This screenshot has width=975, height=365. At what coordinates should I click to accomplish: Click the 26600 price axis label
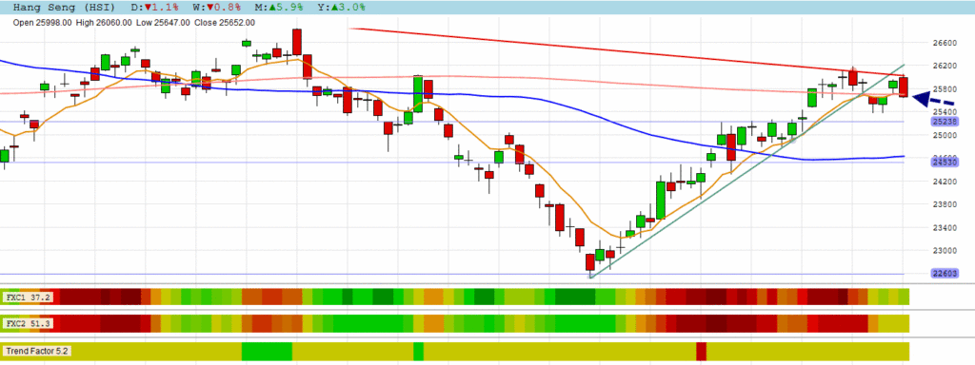[x=944, y=42]
